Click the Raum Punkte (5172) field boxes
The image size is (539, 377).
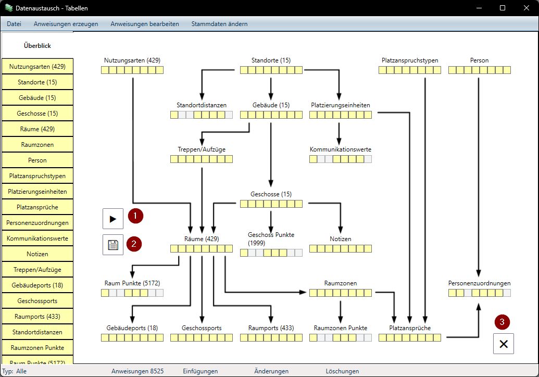132,293
